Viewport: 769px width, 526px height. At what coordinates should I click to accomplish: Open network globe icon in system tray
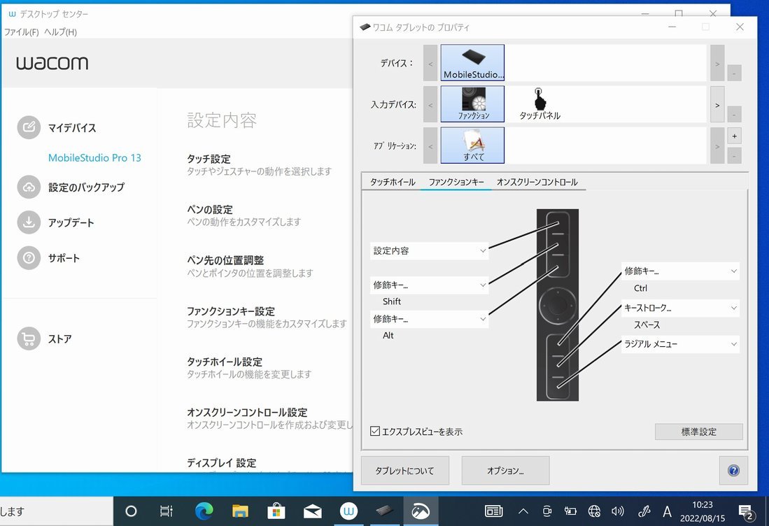(x=594, y=511)
